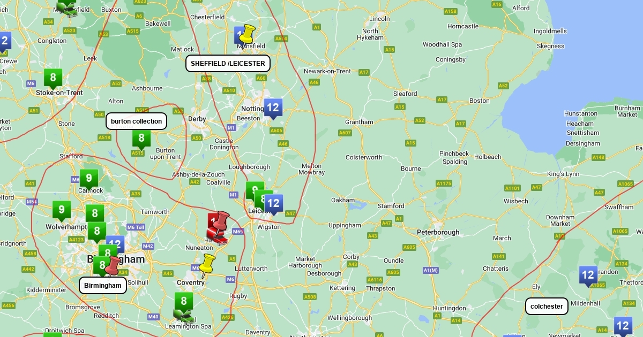The image size is (643, 337).
Task: Select green 8 marker near Burton upon Trent
Action: pyautogui.click(x=141, y=140)
